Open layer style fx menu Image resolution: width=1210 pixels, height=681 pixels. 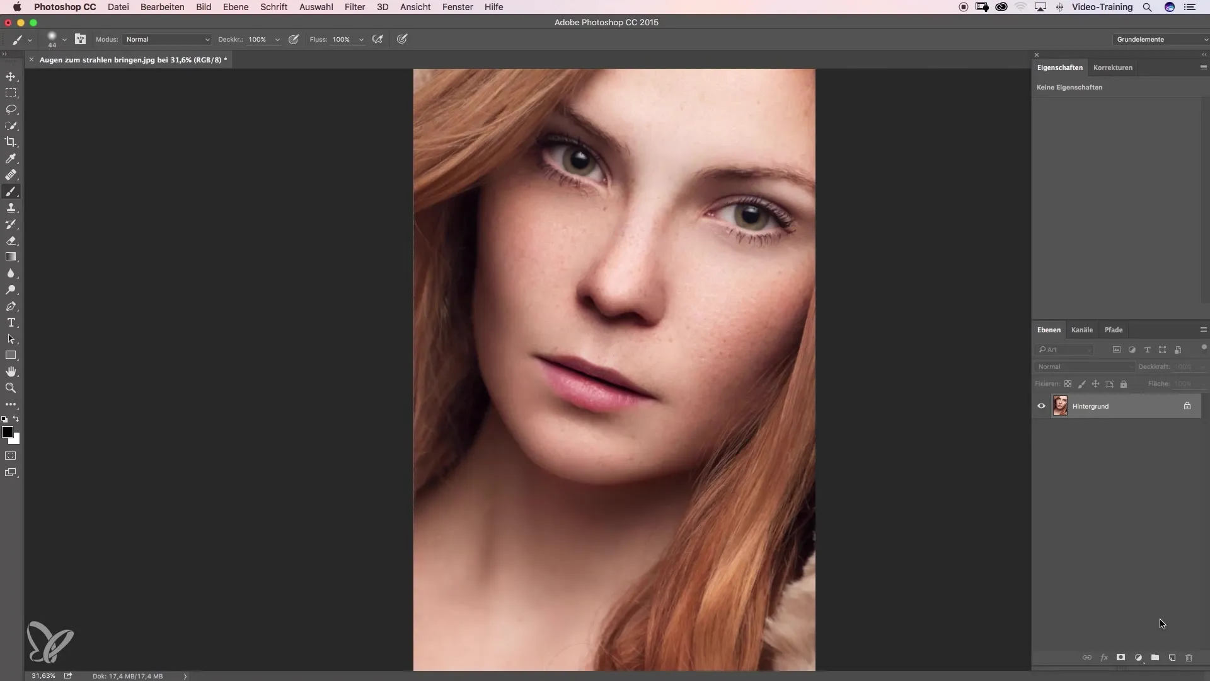[x=1104, y=657]
